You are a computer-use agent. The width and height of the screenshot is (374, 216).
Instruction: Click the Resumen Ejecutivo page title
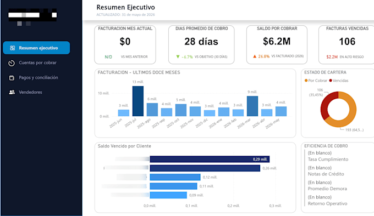(125, 7)
